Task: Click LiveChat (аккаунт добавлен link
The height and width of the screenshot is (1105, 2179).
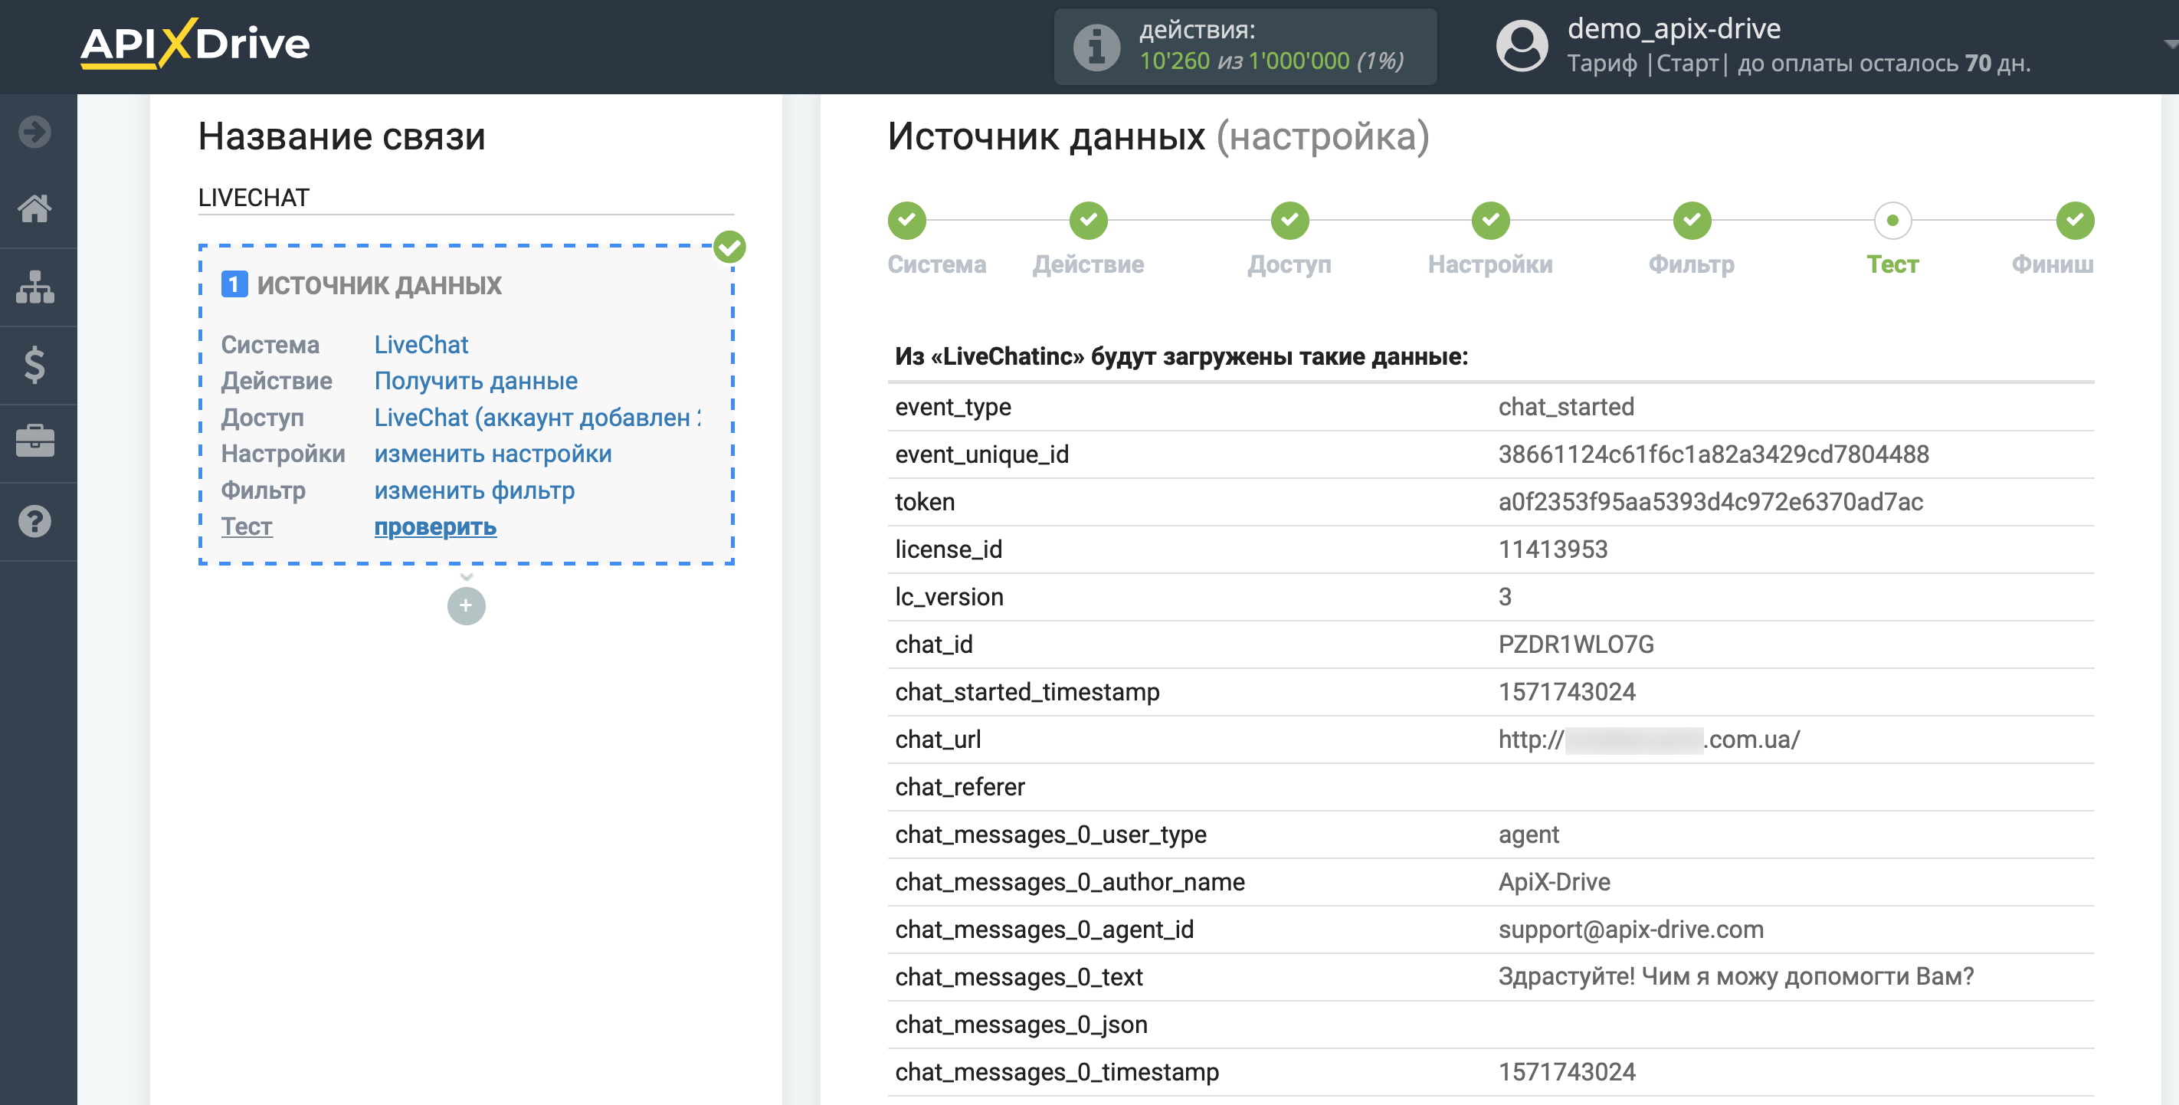Action: click(x=537, y=417)
